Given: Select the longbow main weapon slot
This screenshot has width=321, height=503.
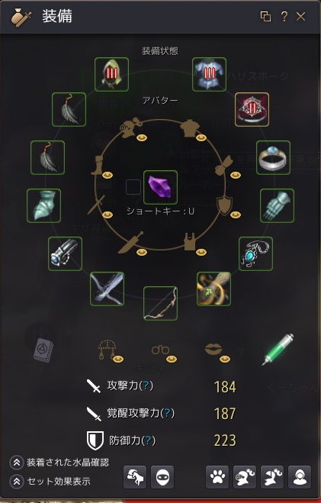Looking at the screenshot, I should pyautogui.click(x=160, y=303).
